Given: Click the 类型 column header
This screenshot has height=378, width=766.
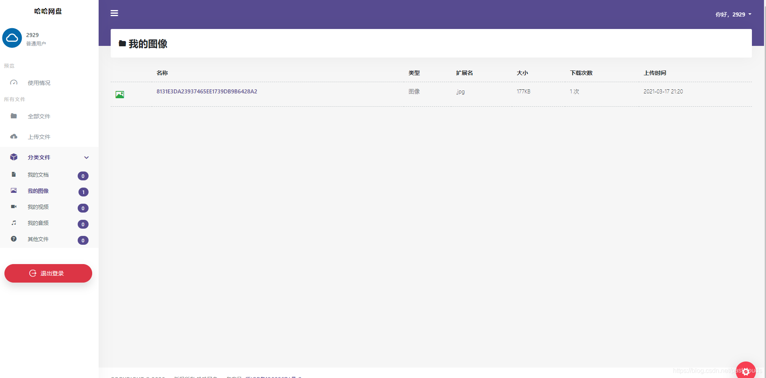Looking at the screenshot, I should (x=414, y=73).
